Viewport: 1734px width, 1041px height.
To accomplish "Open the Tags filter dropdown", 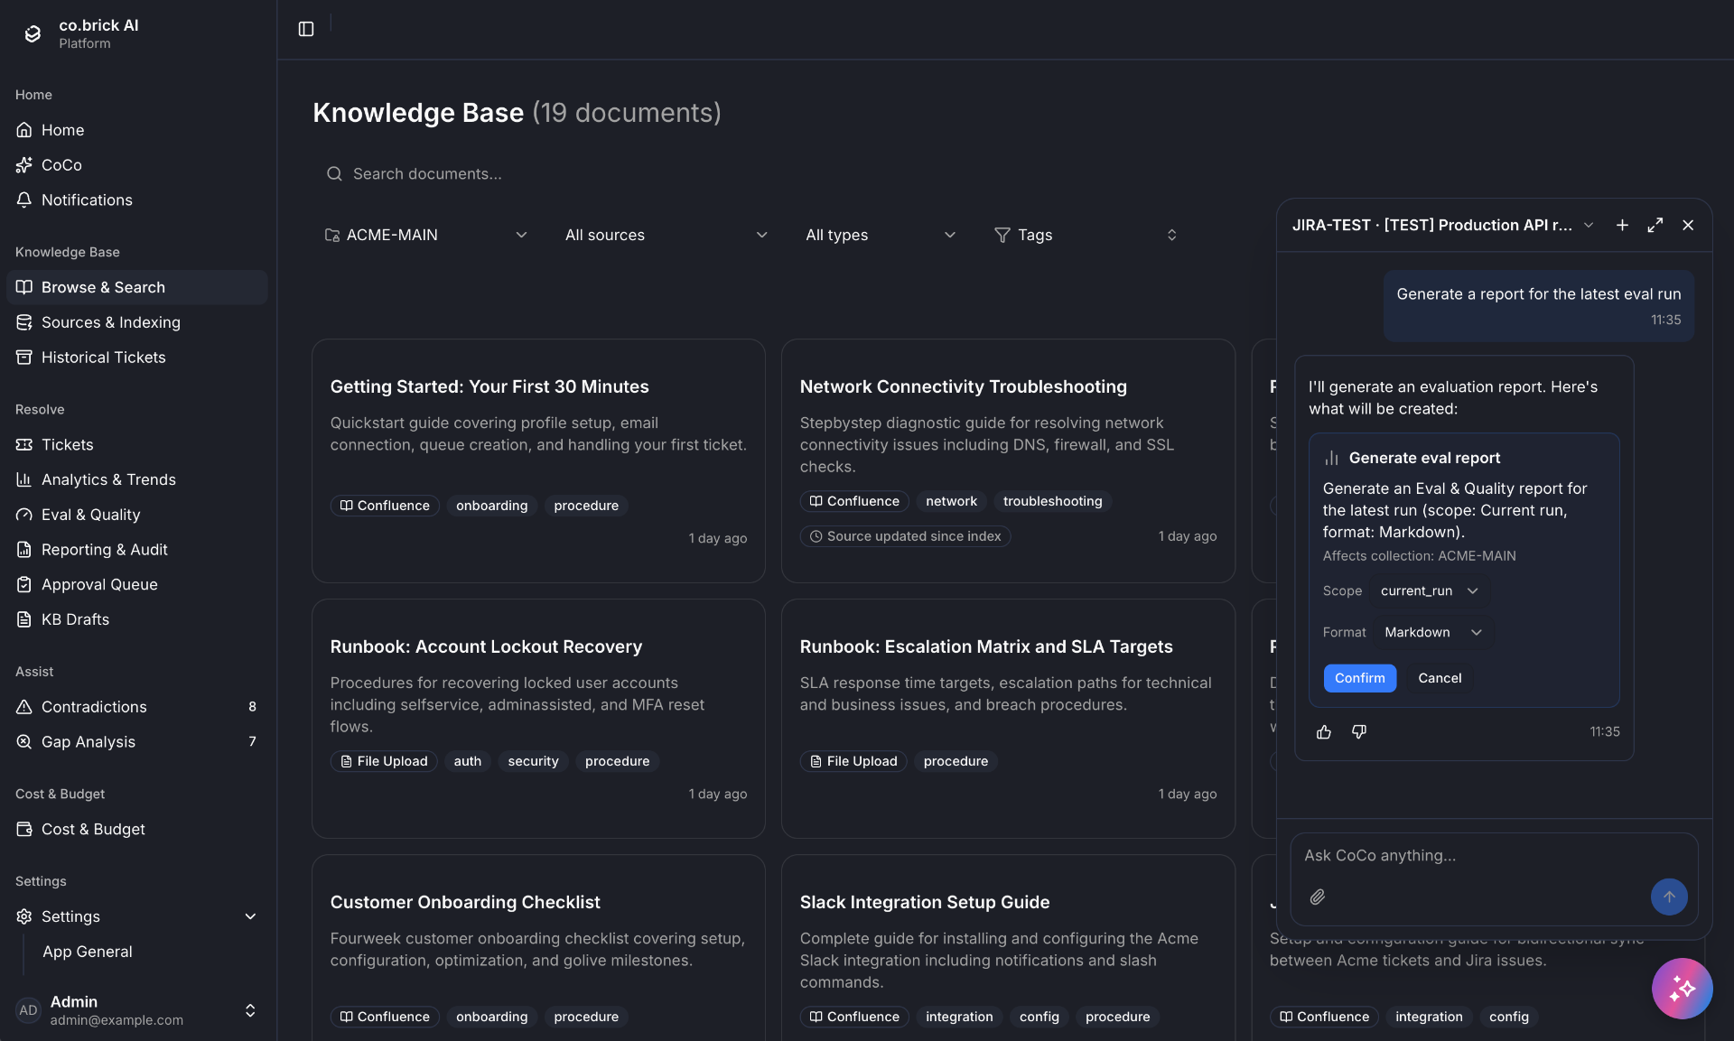I will coord(1086,235).
